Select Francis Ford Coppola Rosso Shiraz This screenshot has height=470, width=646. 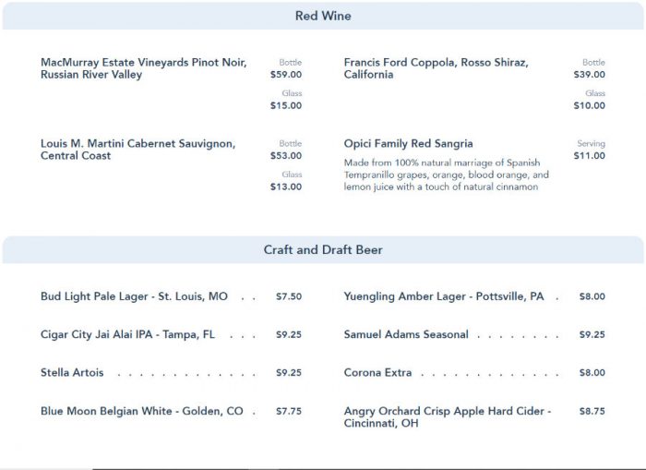coord(436,68)
